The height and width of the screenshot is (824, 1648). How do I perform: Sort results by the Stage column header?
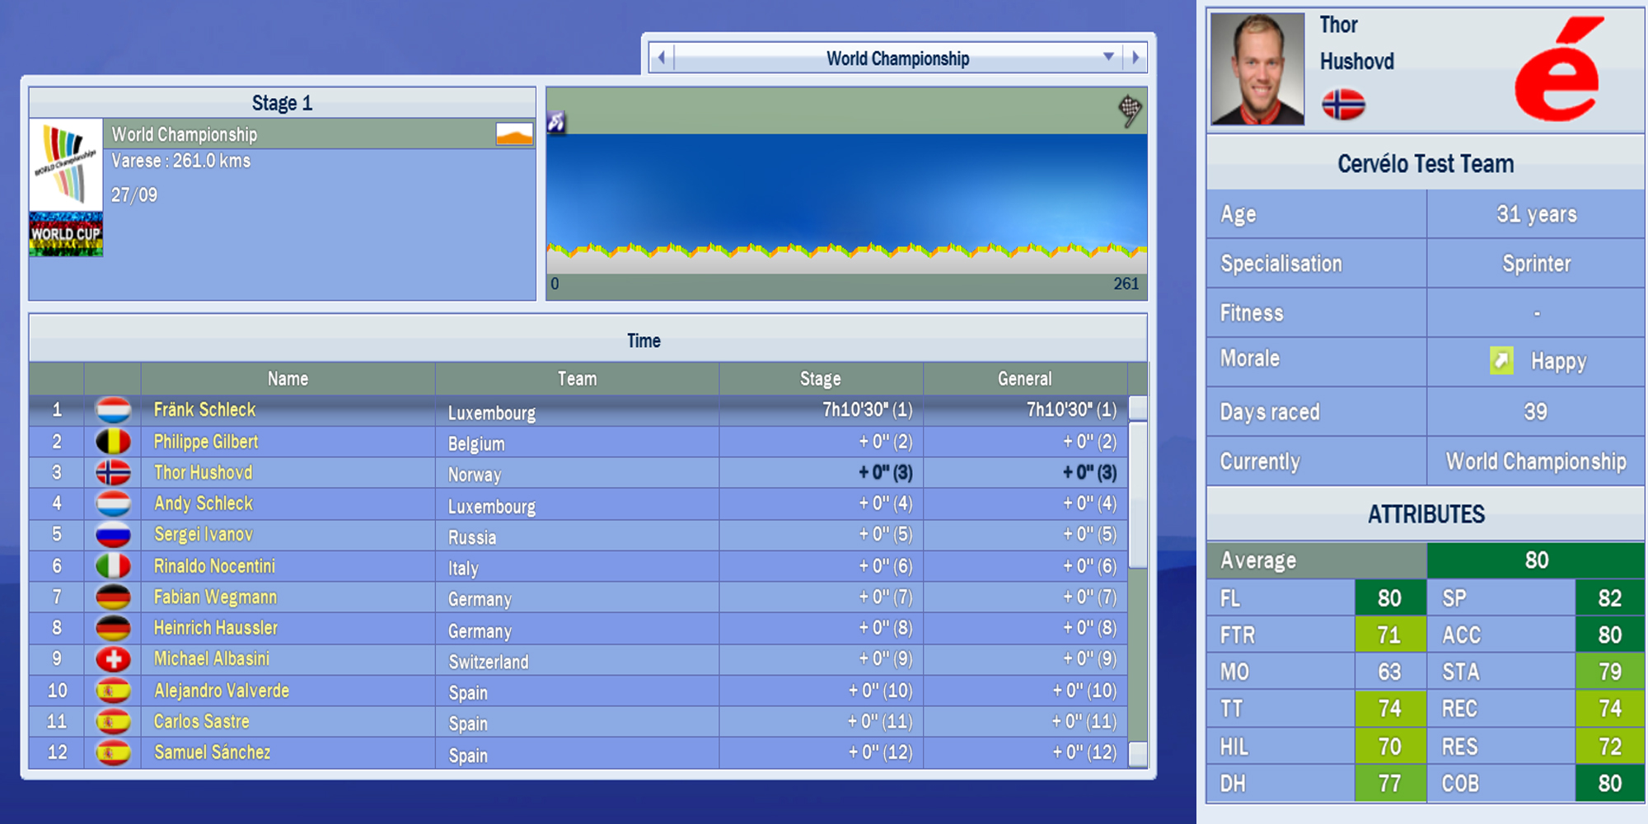click(x=820, y=379)
